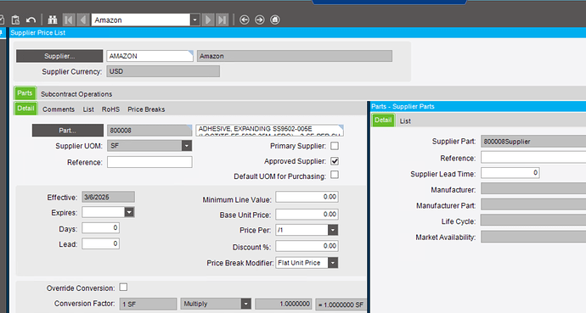
Task: Click the part number 800008 field
Action: pos(149,130)
